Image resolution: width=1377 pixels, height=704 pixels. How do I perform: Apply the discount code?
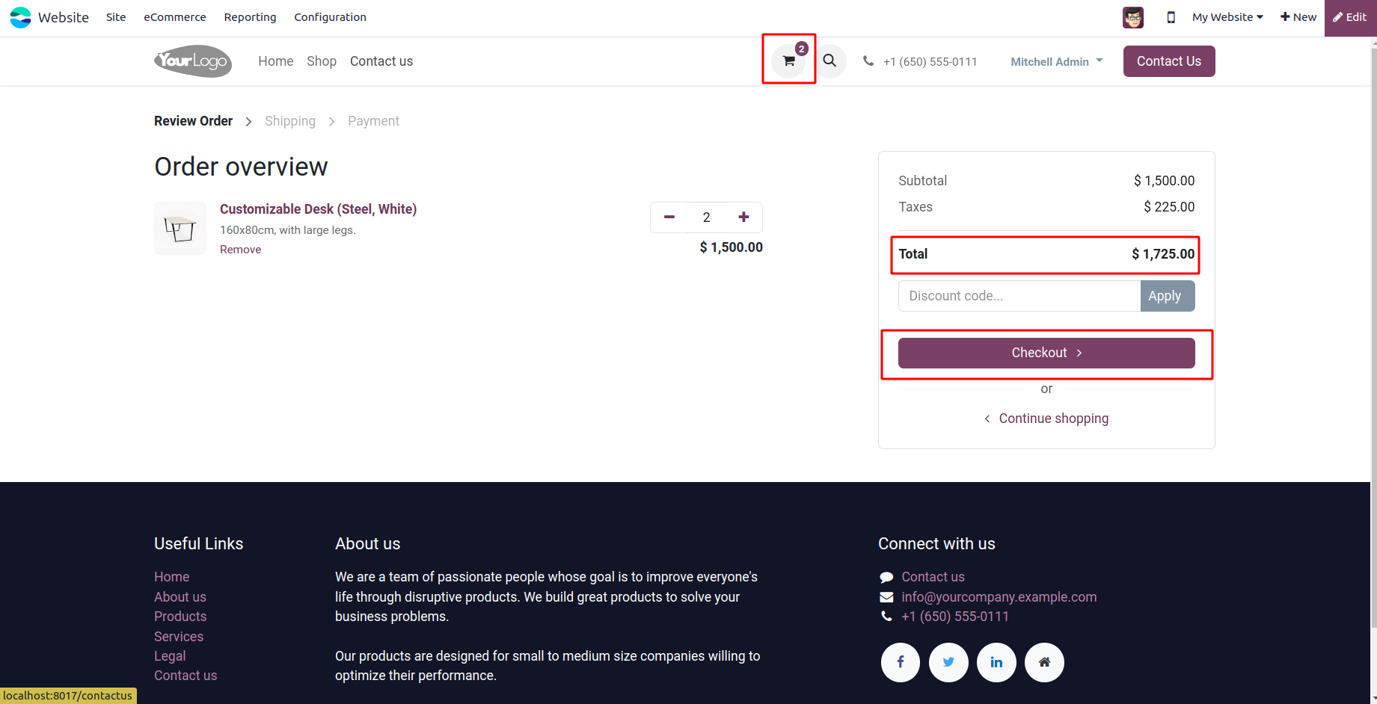click(1167, 296)
